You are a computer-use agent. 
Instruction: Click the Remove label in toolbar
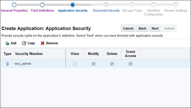pyautogui.click(x=52, y=43)
